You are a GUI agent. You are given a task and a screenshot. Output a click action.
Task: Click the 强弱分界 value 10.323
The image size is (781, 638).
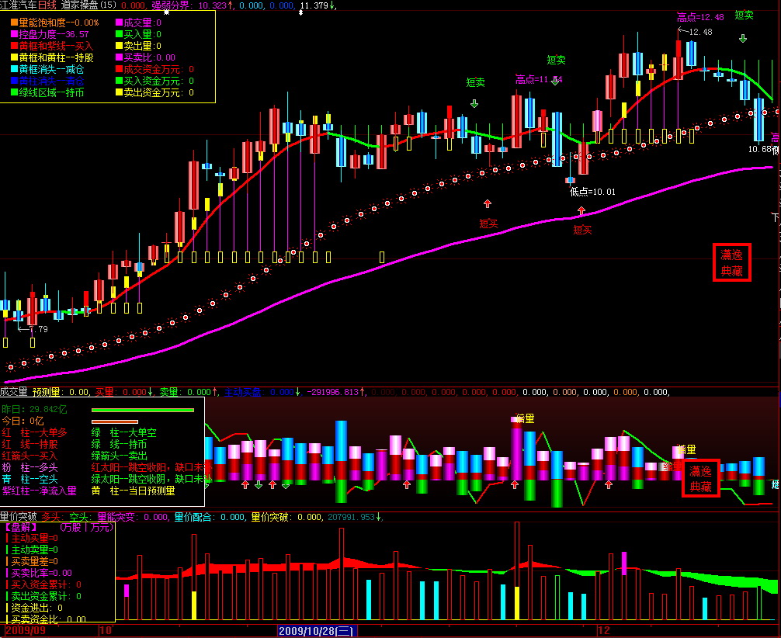(212, 5)
